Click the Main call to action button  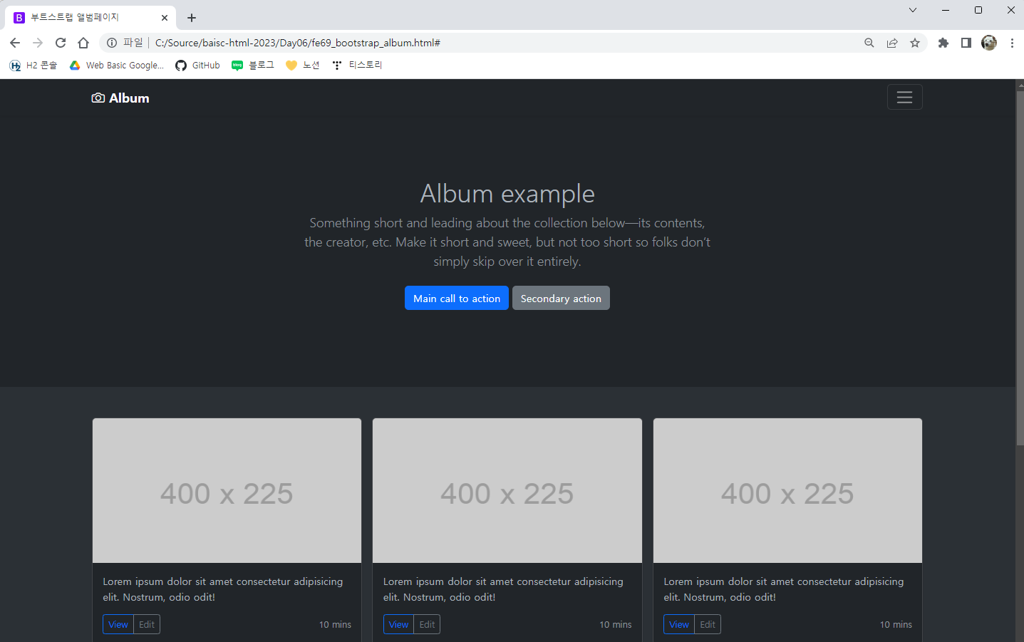(x=457, y=299)
